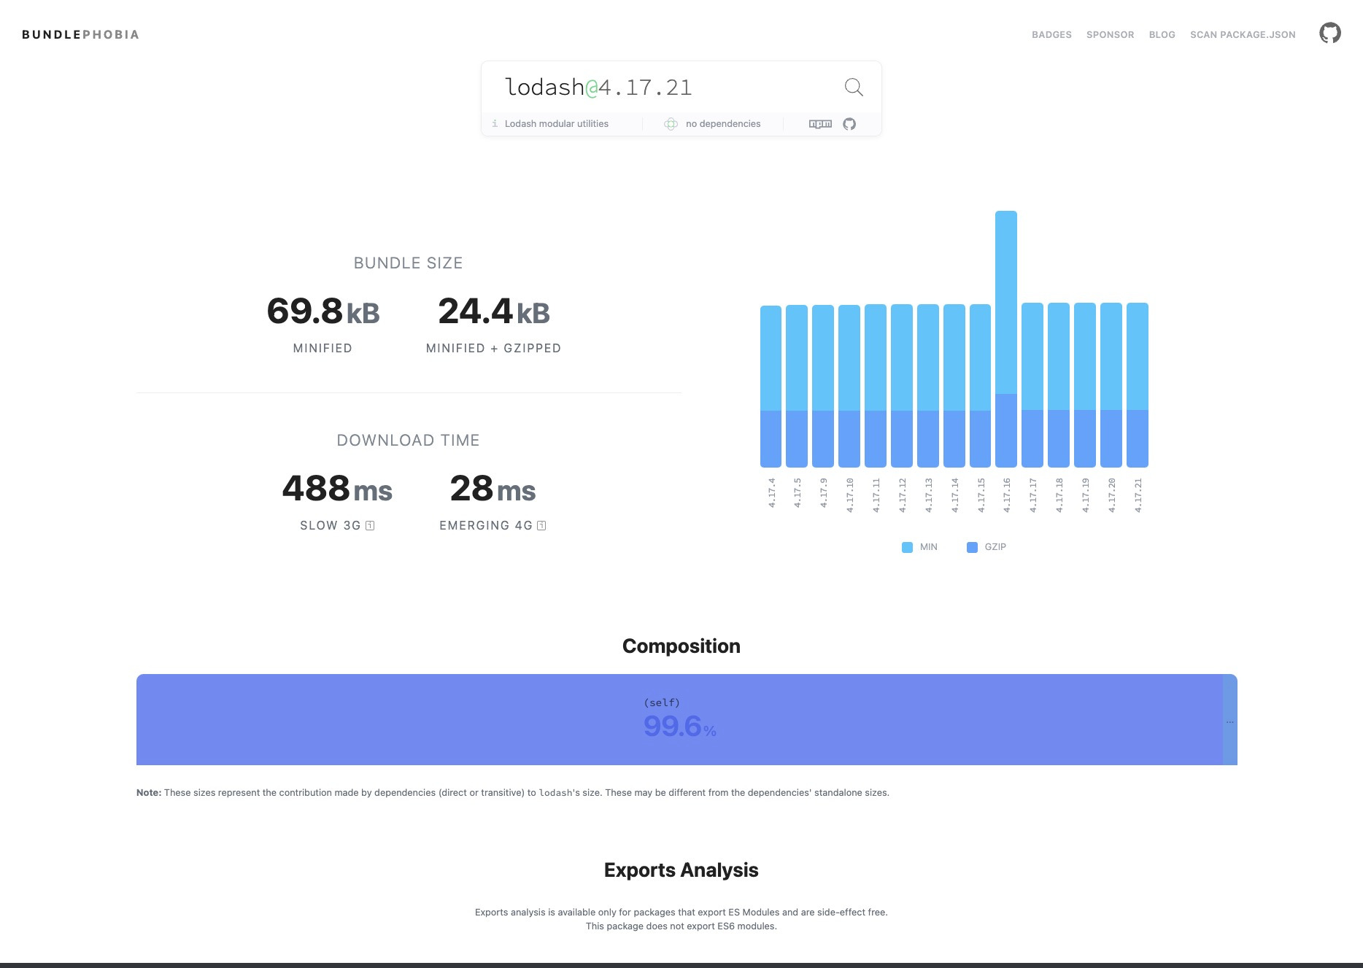This screenshot has height=968, width=1363.
Task: Go to the Blog
Action: pyautogui.click(x=1162, y=34)
